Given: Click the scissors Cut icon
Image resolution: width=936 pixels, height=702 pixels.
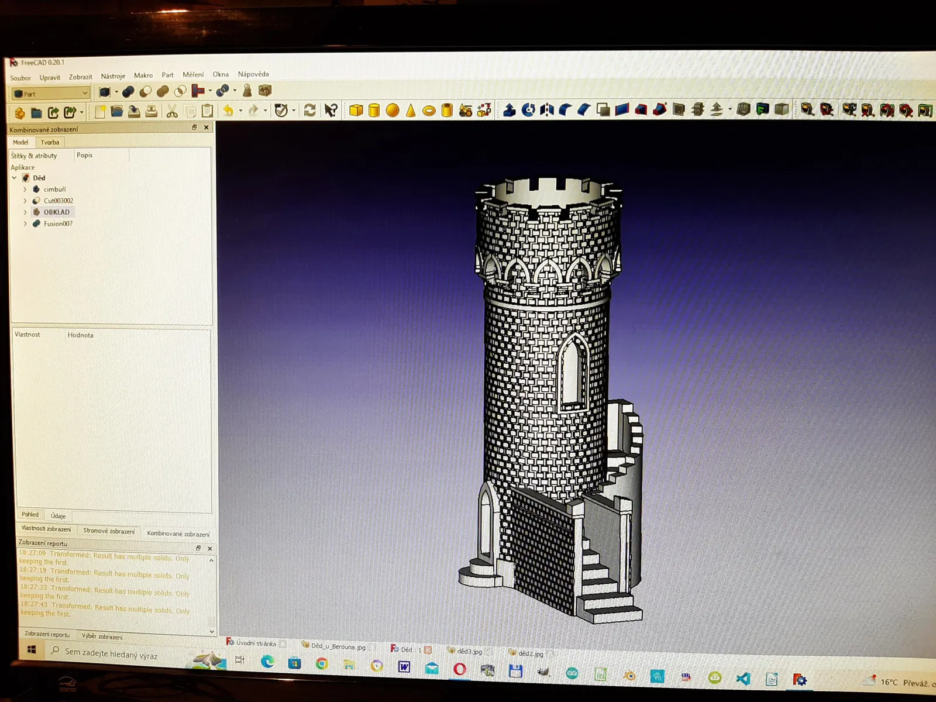Looking at the screenshot, I should click(171, 111).
